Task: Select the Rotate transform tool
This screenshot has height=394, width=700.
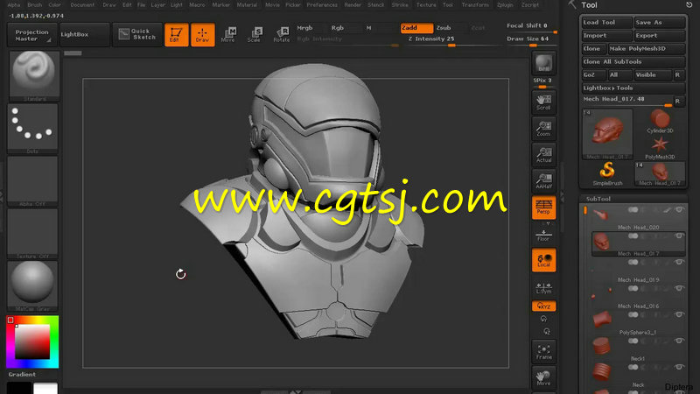Action: tap(281, 34)
